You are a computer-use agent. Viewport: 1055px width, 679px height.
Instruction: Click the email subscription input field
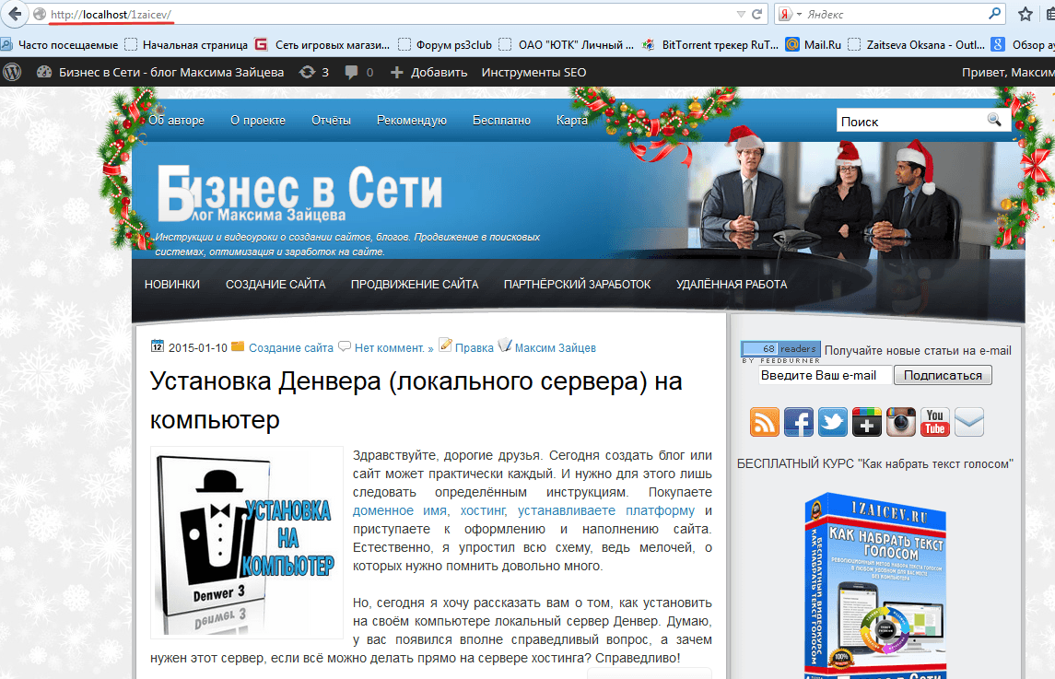click(x=825, y=375)
